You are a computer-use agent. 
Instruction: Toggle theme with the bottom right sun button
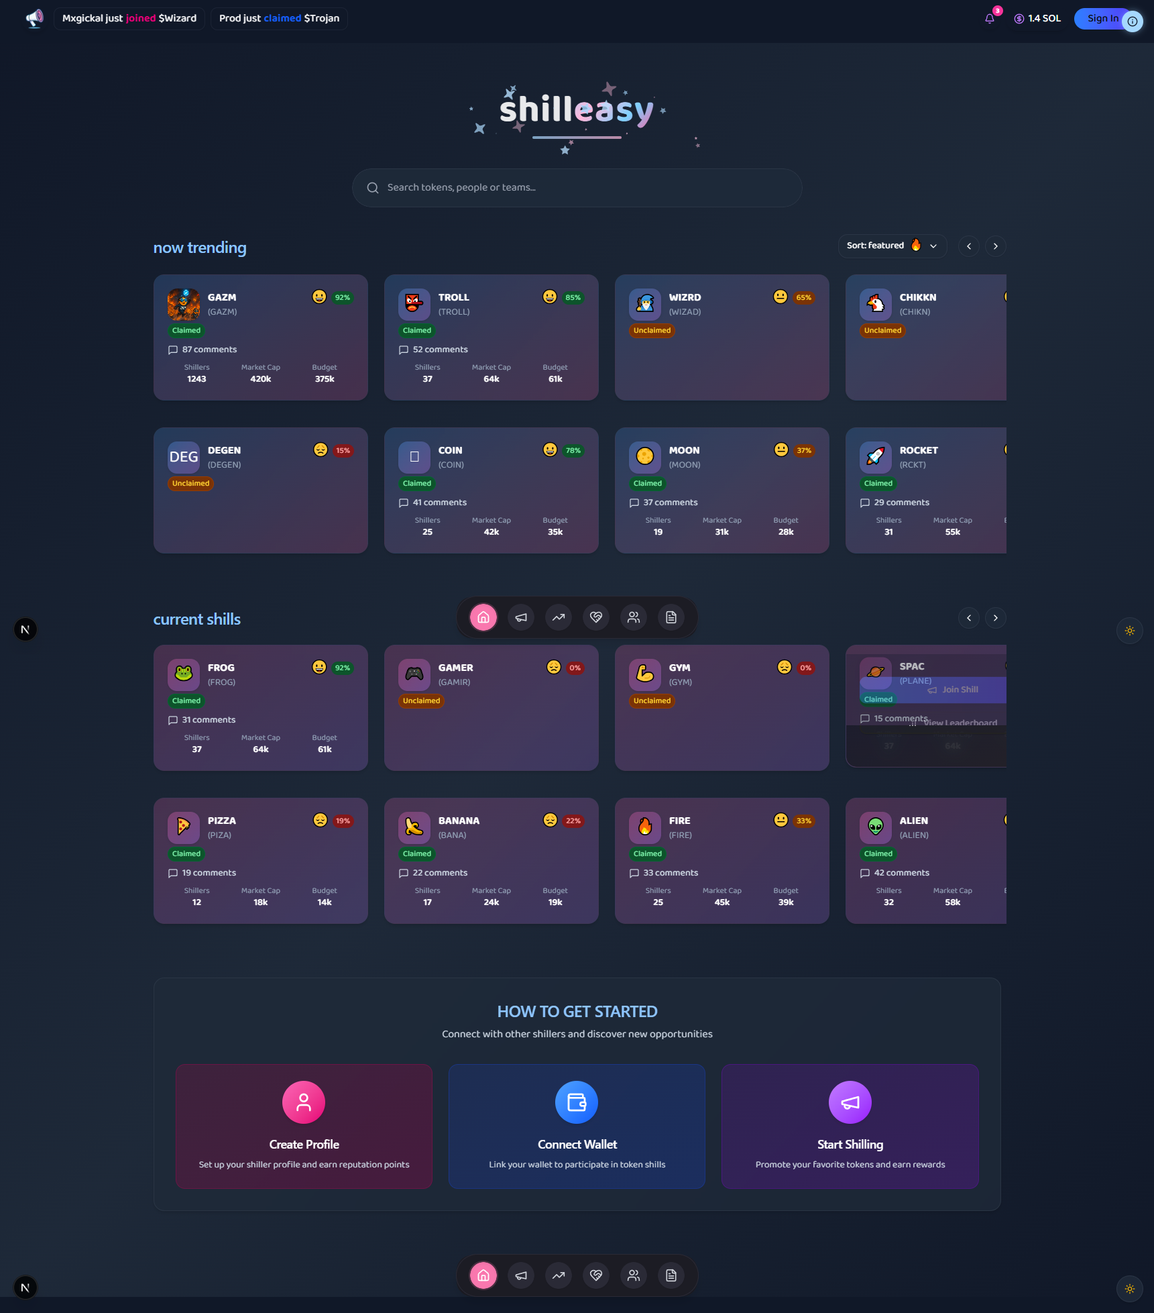tap(1130, 1289)
